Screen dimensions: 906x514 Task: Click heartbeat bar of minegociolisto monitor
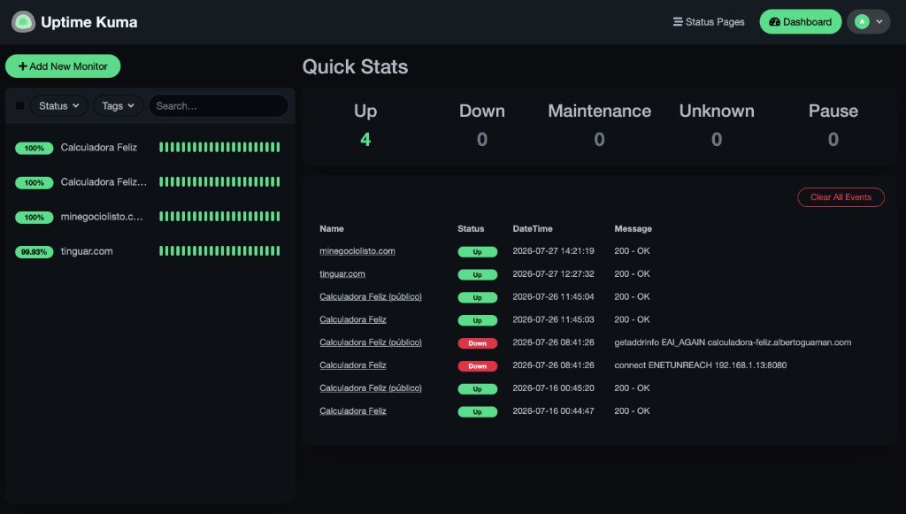219,217
